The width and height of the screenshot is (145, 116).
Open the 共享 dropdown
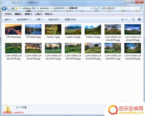pyautogui.click(x=39, y=19)
